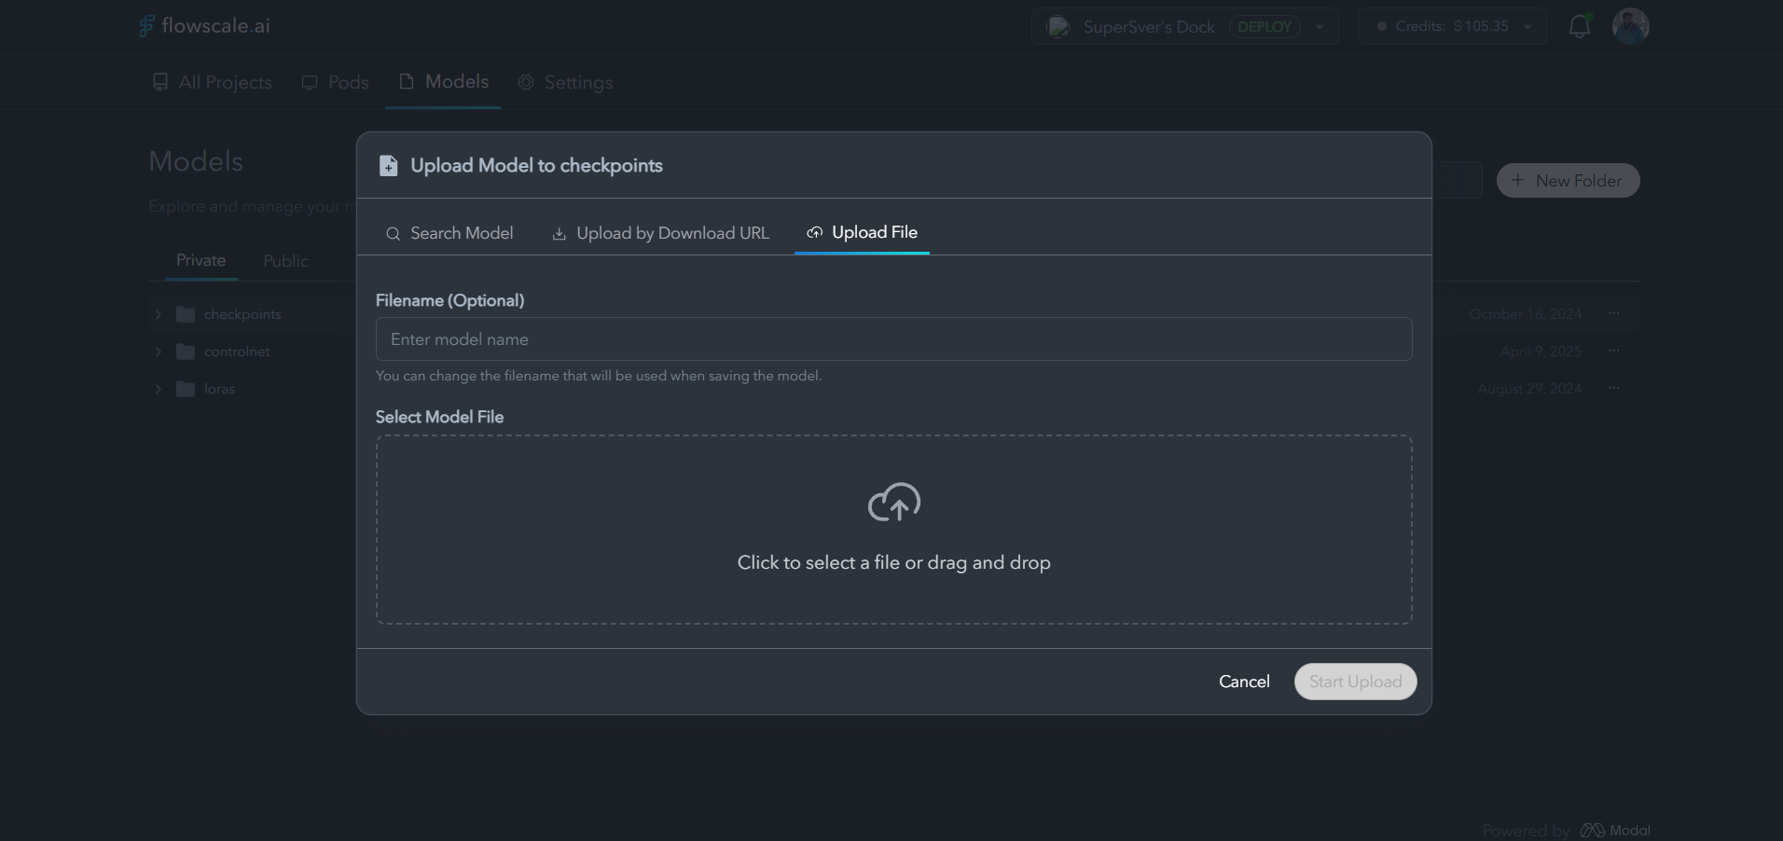The height and width of the screenshot is (841, 1783).
Task: Click the model name input field
Action: (891, 339)
